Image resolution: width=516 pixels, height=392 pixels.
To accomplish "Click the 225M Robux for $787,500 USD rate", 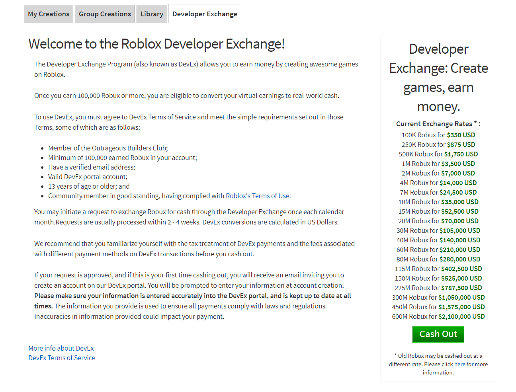I will point(438,288).
